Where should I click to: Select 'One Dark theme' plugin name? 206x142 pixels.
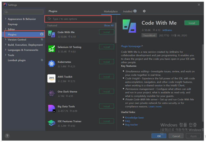click(x=67, y=91)
